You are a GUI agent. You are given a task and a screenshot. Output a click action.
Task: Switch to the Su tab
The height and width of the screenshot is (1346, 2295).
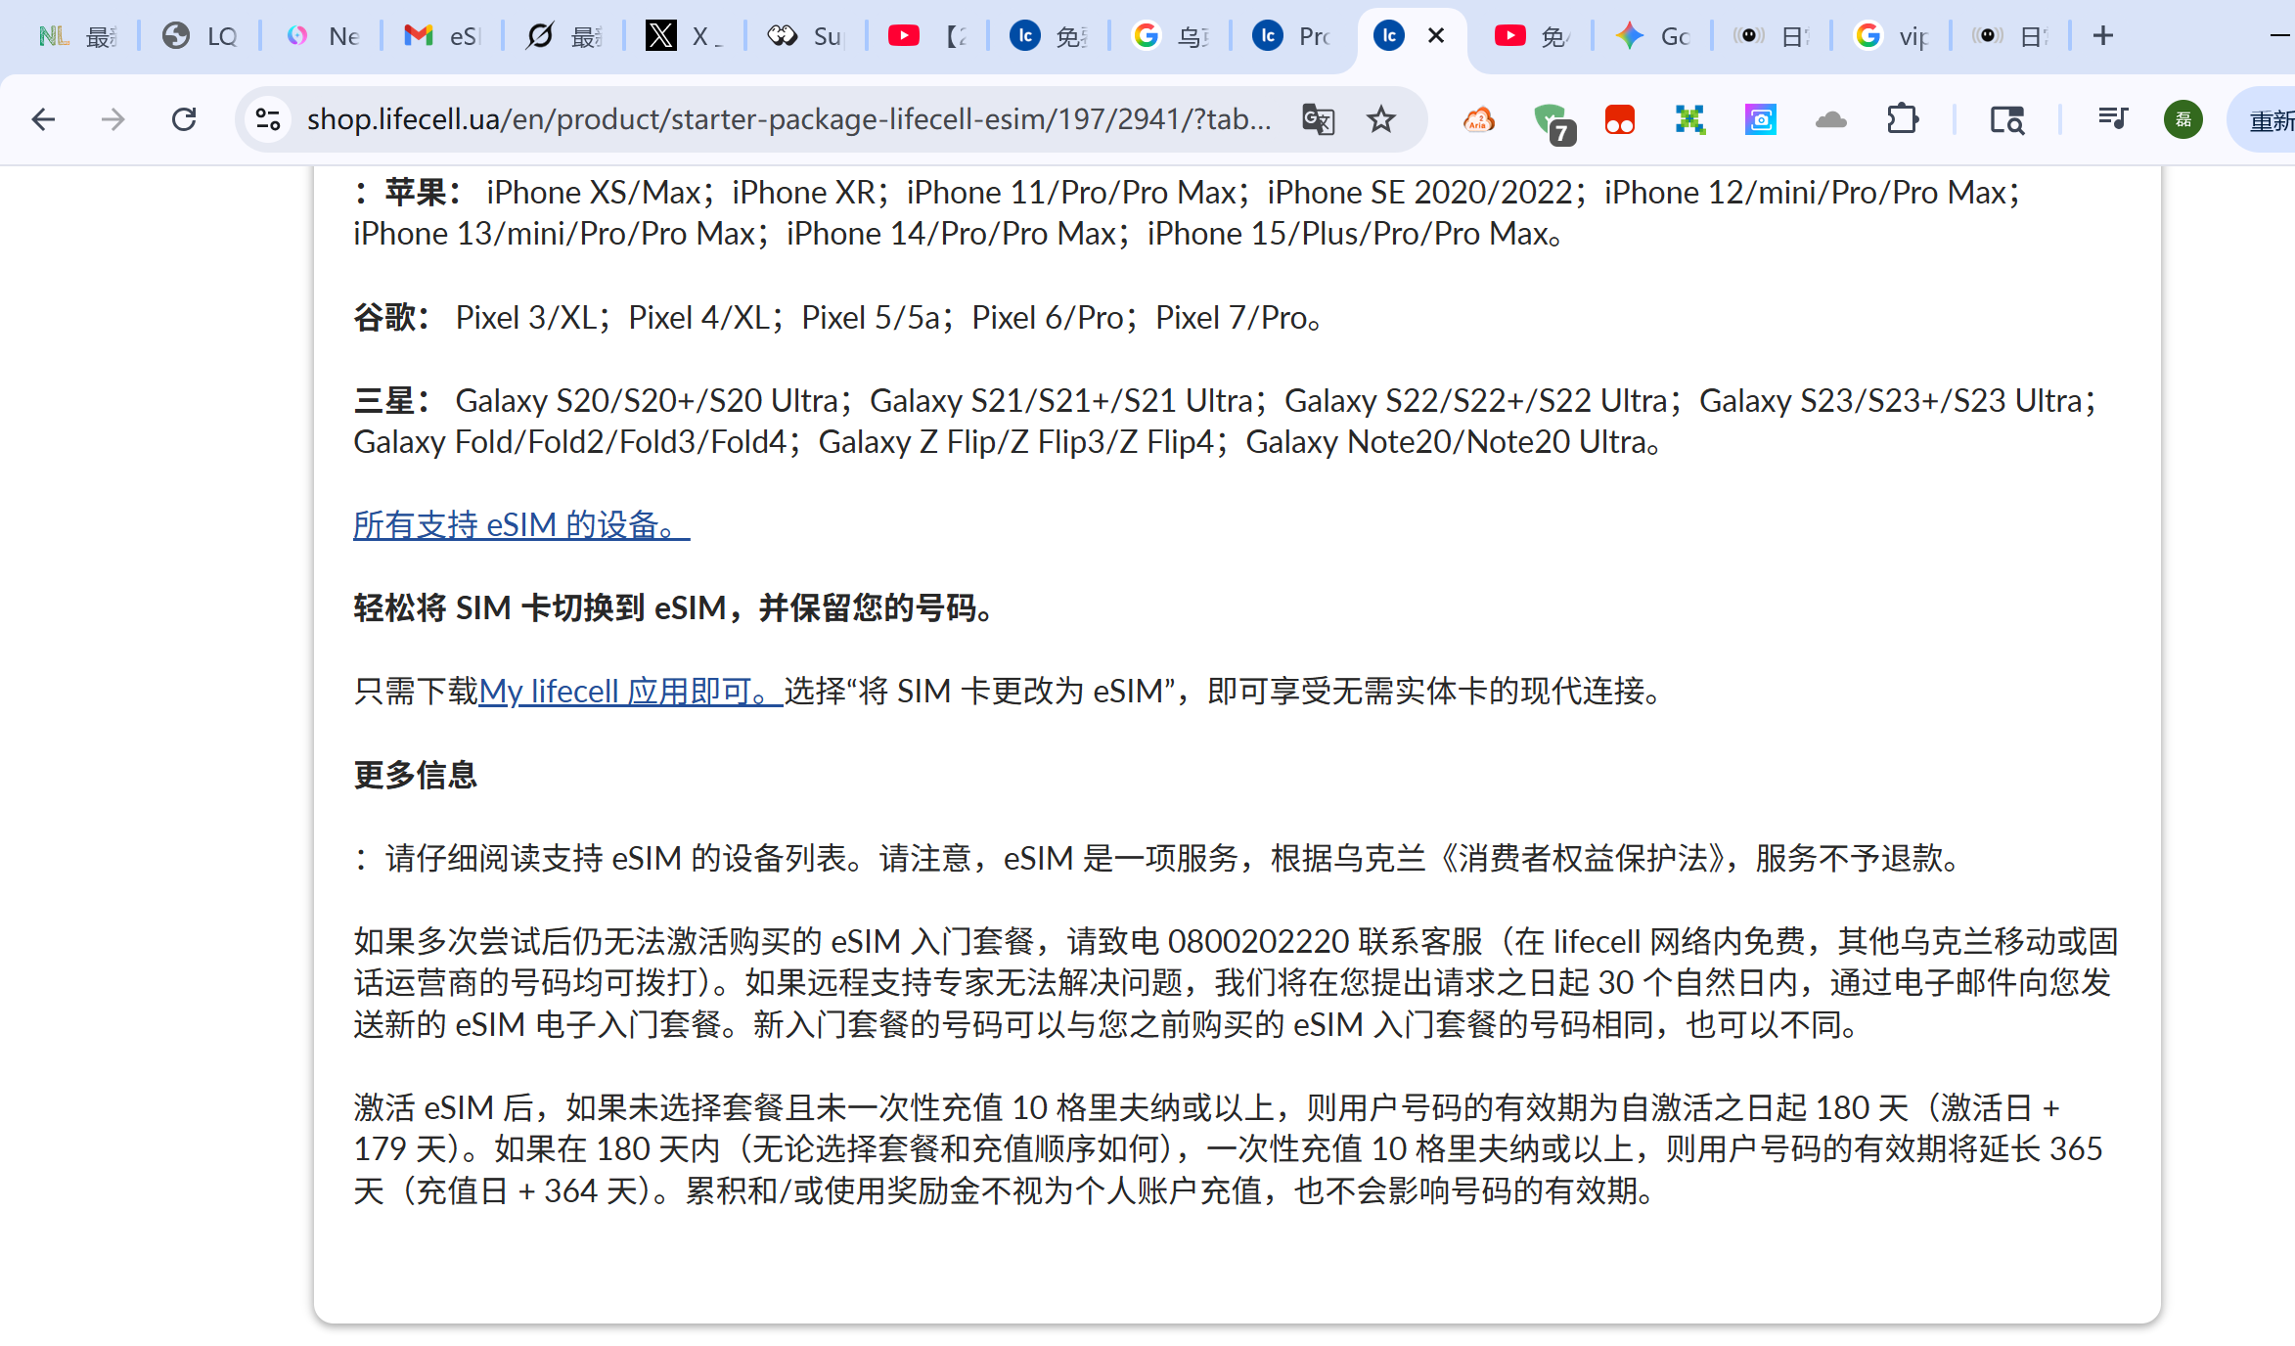(805, 36)
